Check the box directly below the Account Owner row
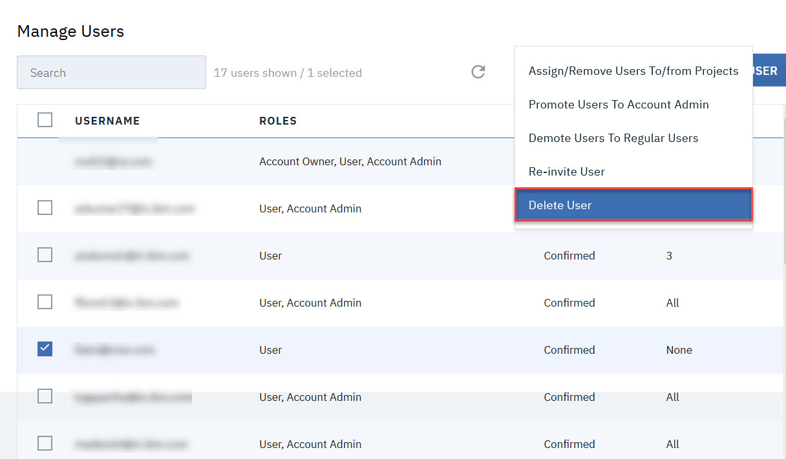 (x=45, y=208)
